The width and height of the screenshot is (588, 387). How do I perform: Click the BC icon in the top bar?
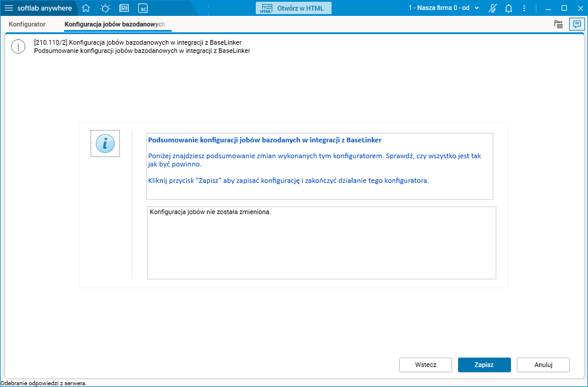[x=142, y=8]
